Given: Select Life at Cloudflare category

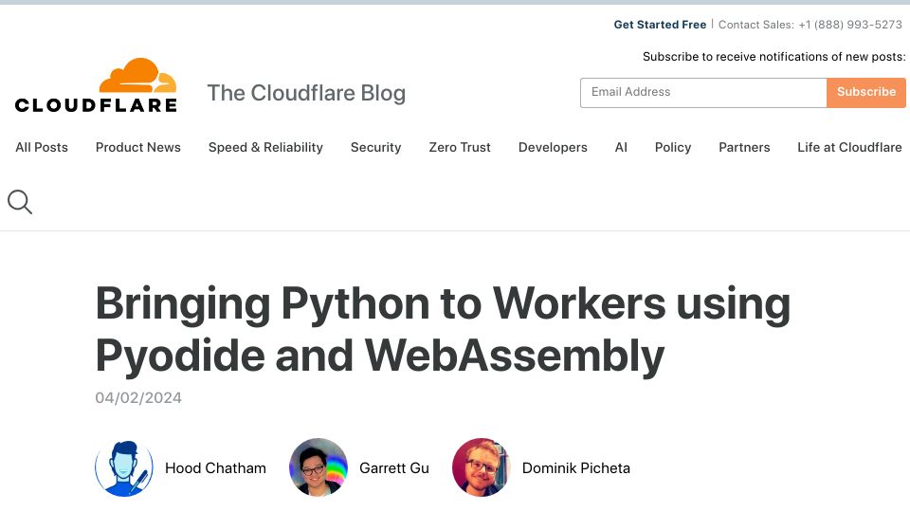Looking at the screenshot, I should point(849,148).
